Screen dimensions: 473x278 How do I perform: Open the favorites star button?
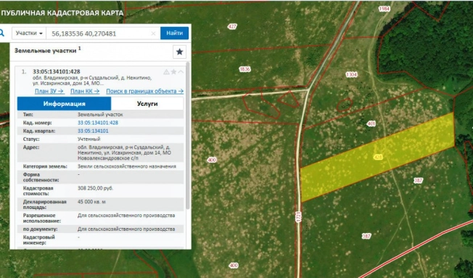click(179, 52)
